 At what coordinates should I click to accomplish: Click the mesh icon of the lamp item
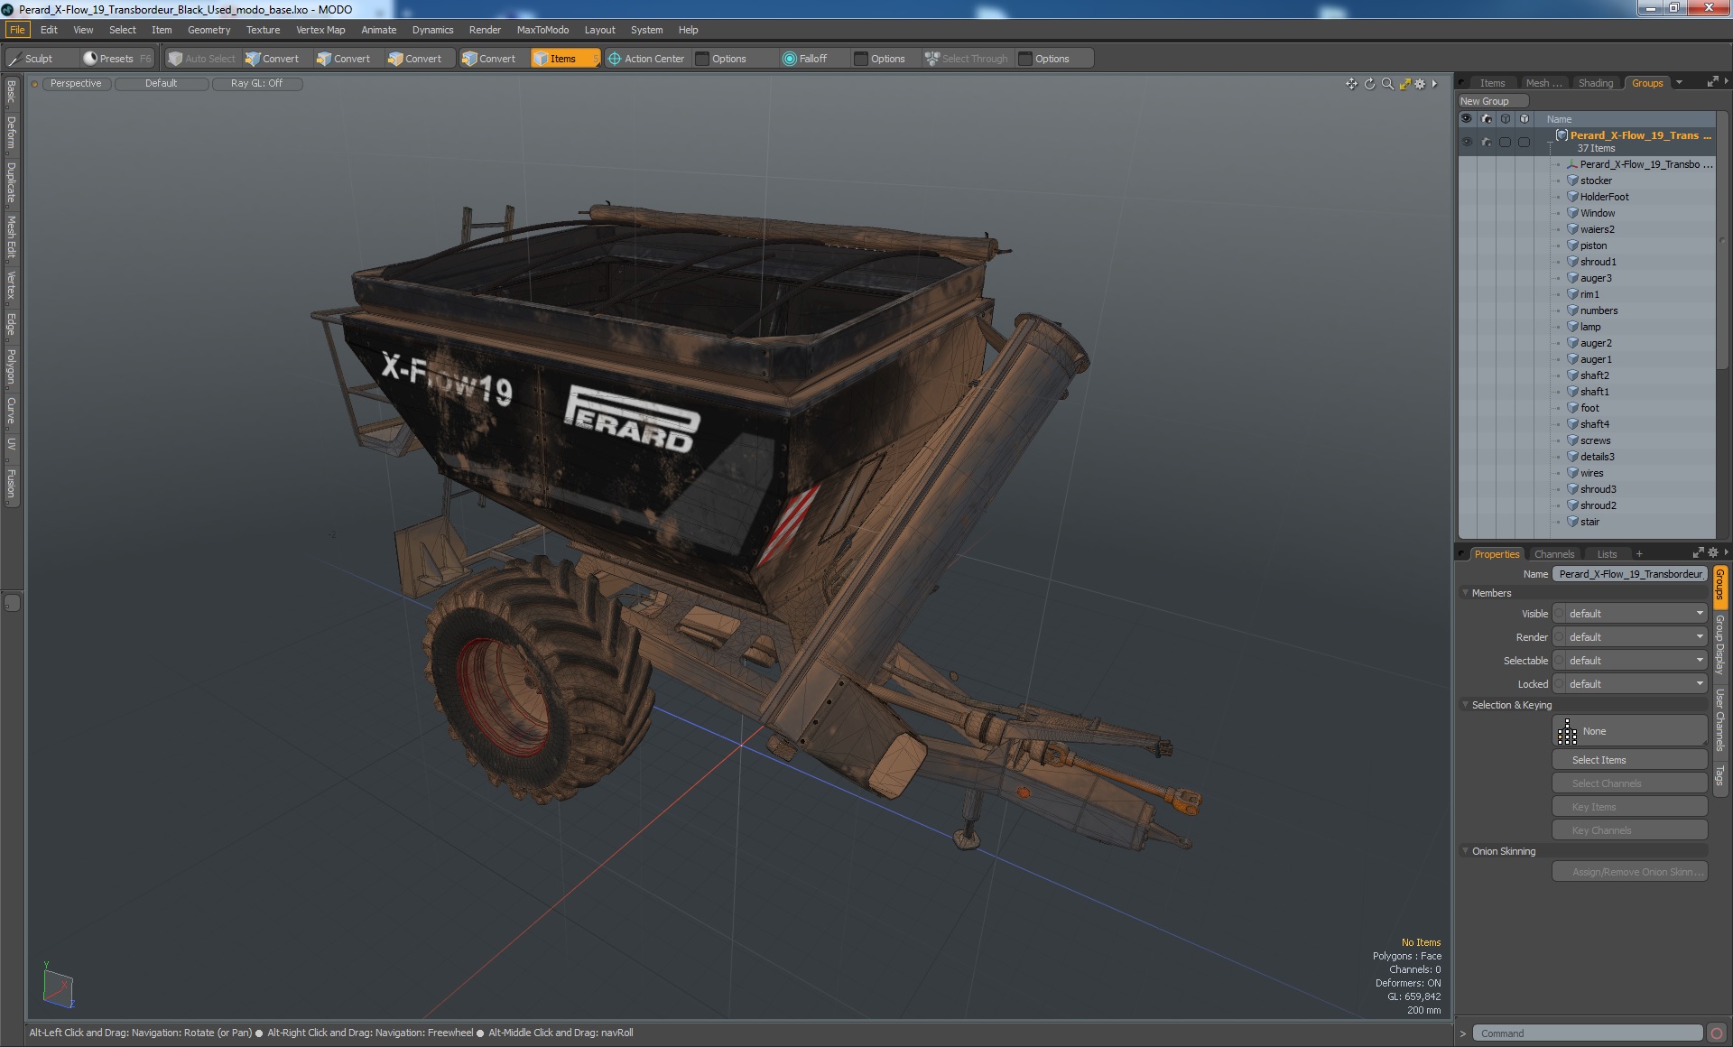1572,327
